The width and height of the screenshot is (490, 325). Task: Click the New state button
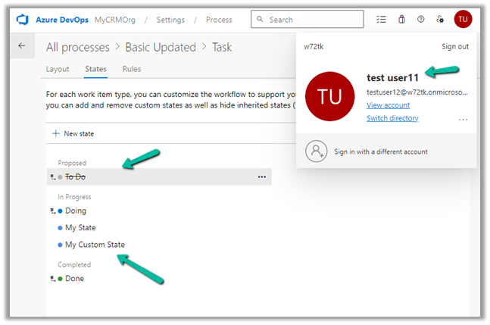click(x=73, y=133)
